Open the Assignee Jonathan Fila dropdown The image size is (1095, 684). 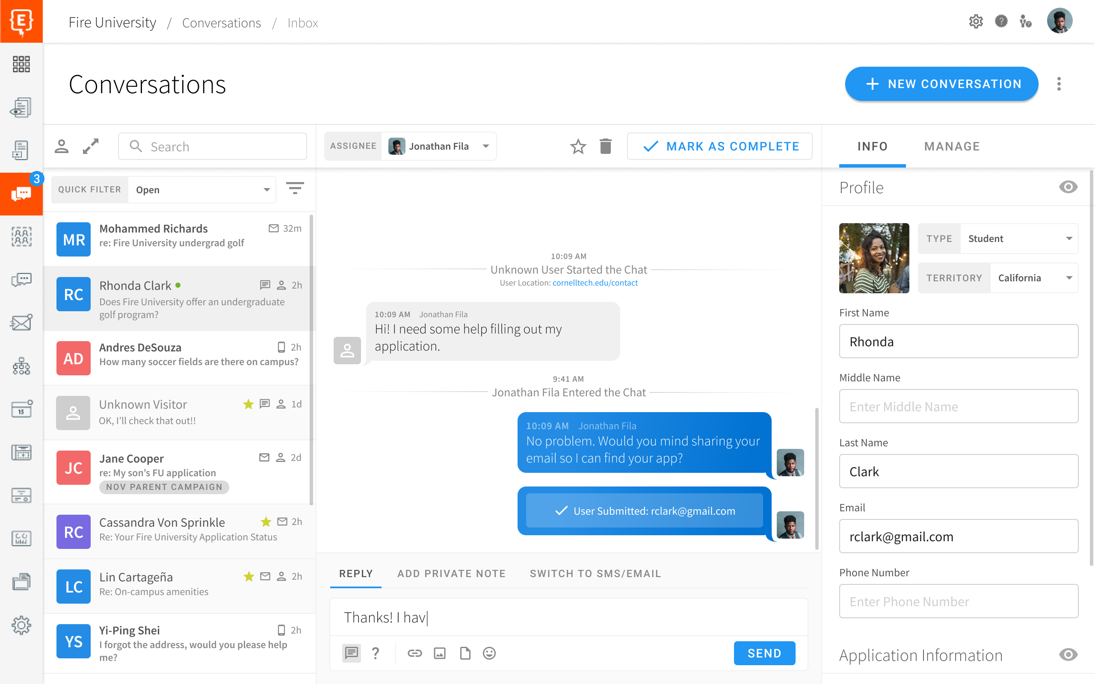pyautogui.click(x=438, y=146)
